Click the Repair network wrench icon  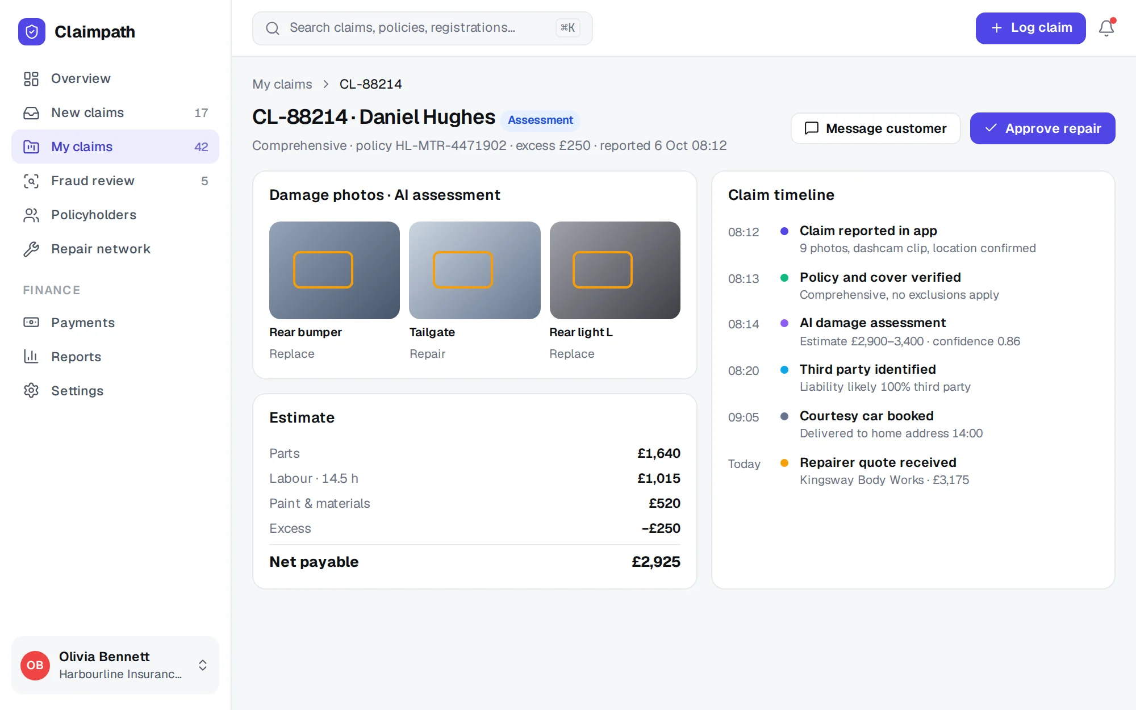pos(31,249)
